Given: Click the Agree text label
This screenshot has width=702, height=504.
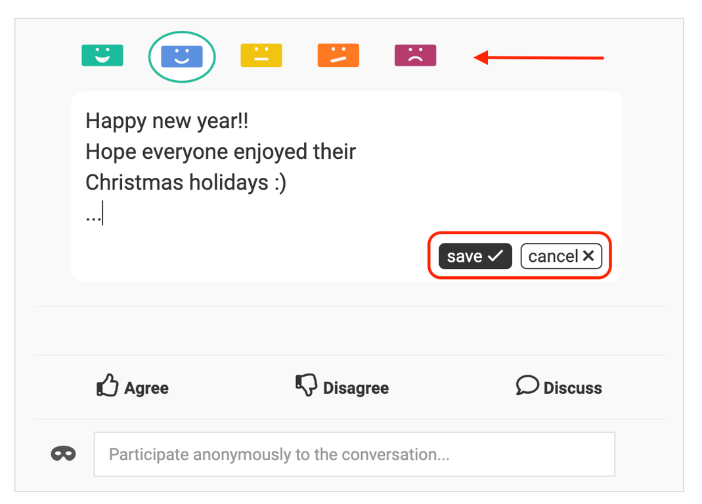Looking at the screenshot, I should coord(146,388).
